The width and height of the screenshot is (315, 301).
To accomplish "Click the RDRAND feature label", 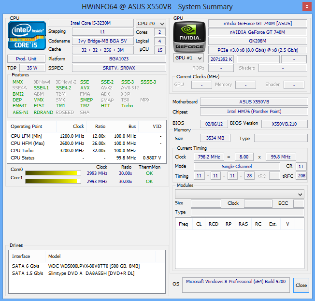I will pos(43,112).
